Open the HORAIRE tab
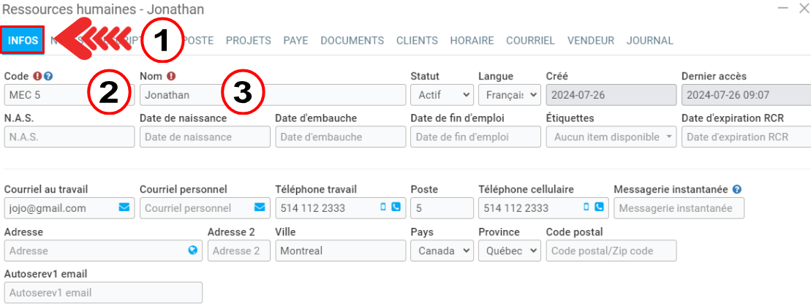 (472, 41)
